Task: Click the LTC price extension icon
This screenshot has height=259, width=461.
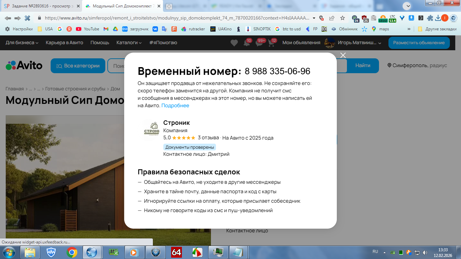Action: (392, 19)
